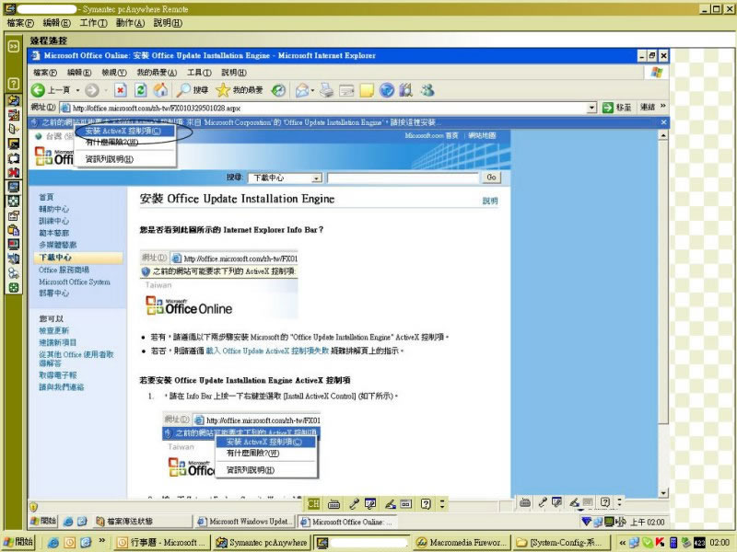Open the Back button history dropdown arrow
The width and height of the screenshot is (737, 552).
[x=78, y=90]
